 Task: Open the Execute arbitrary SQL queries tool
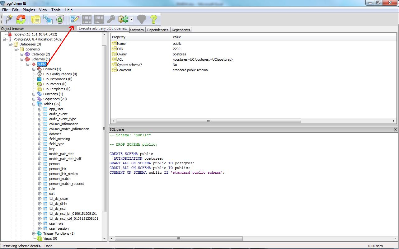pos(74,19)
